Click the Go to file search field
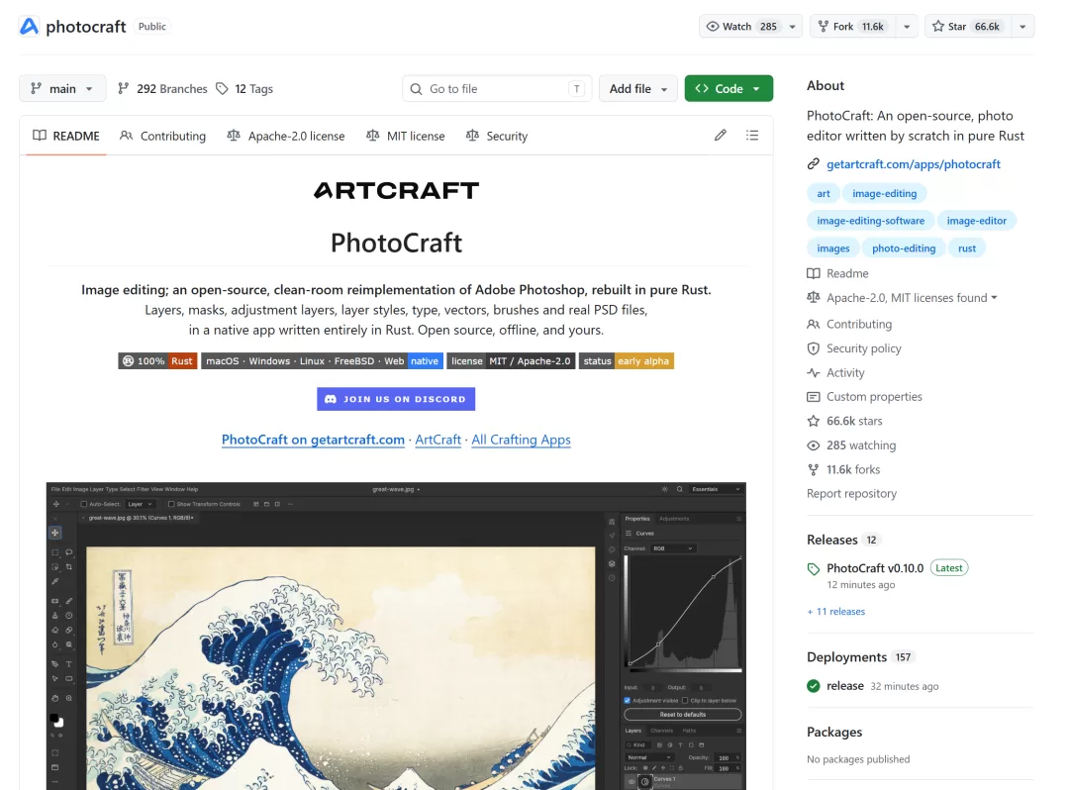Screen dimensions: 1069x790 [497, 89]
